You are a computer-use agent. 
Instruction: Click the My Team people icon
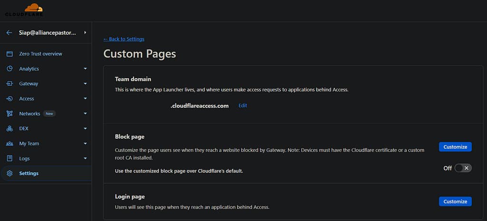10,143
